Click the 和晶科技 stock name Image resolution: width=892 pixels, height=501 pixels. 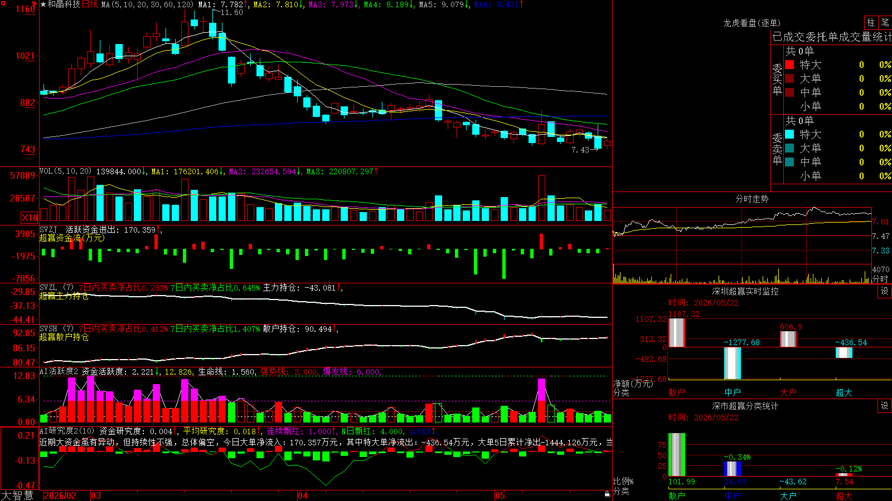[x=64, y=4]
